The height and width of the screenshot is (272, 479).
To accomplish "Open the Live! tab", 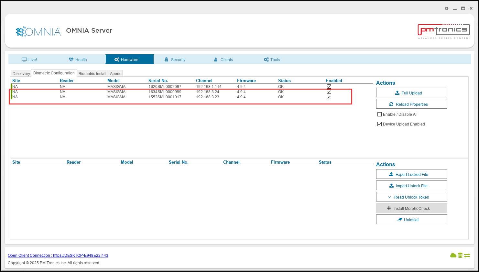I will [x=29, y=60].
